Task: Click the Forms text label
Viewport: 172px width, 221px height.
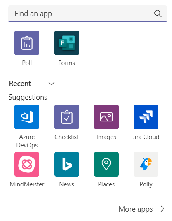Action: coord(67,63)
